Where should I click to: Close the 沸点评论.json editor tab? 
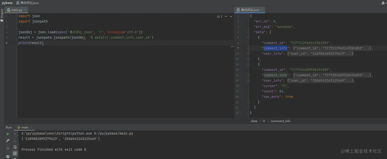[263, 10]
